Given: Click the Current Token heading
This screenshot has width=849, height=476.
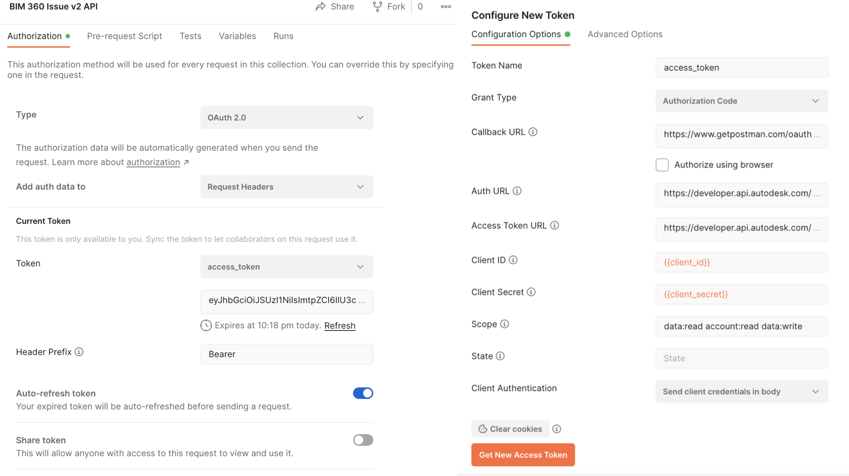Looking at the screenshot, I should pyautogui.click(x=43, y=221).
